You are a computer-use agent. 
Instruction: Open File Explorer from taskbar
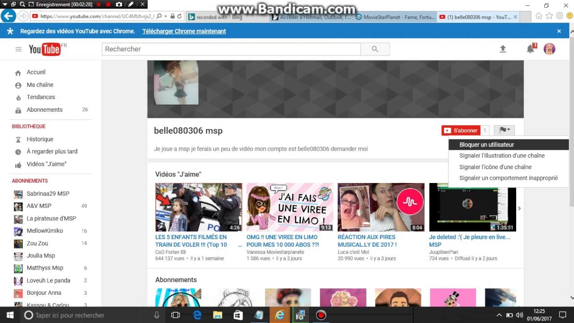(217, 315)
